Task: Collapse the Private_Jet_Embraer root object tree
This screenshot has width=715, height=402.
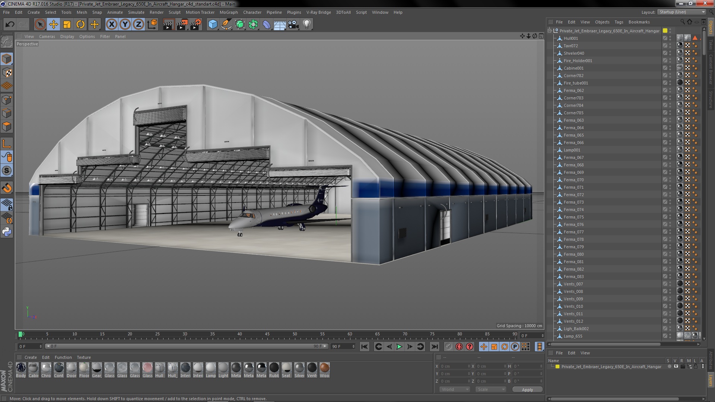Action: coord(550,31)
